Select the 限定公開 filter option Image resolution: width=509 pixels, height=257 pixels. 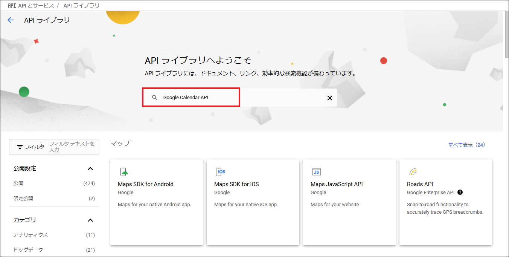coord(23,198)
